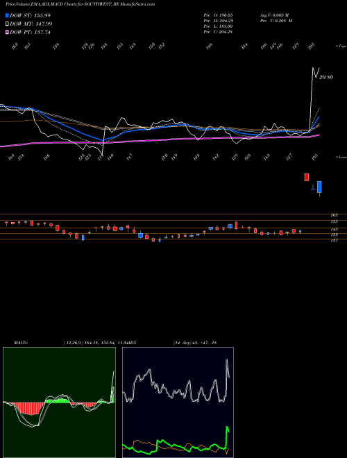This screenshot has width=347, height=458.
Task: Click the '<Tops' label at upper right
Action: pyautogui.click(x=341, y=46)
